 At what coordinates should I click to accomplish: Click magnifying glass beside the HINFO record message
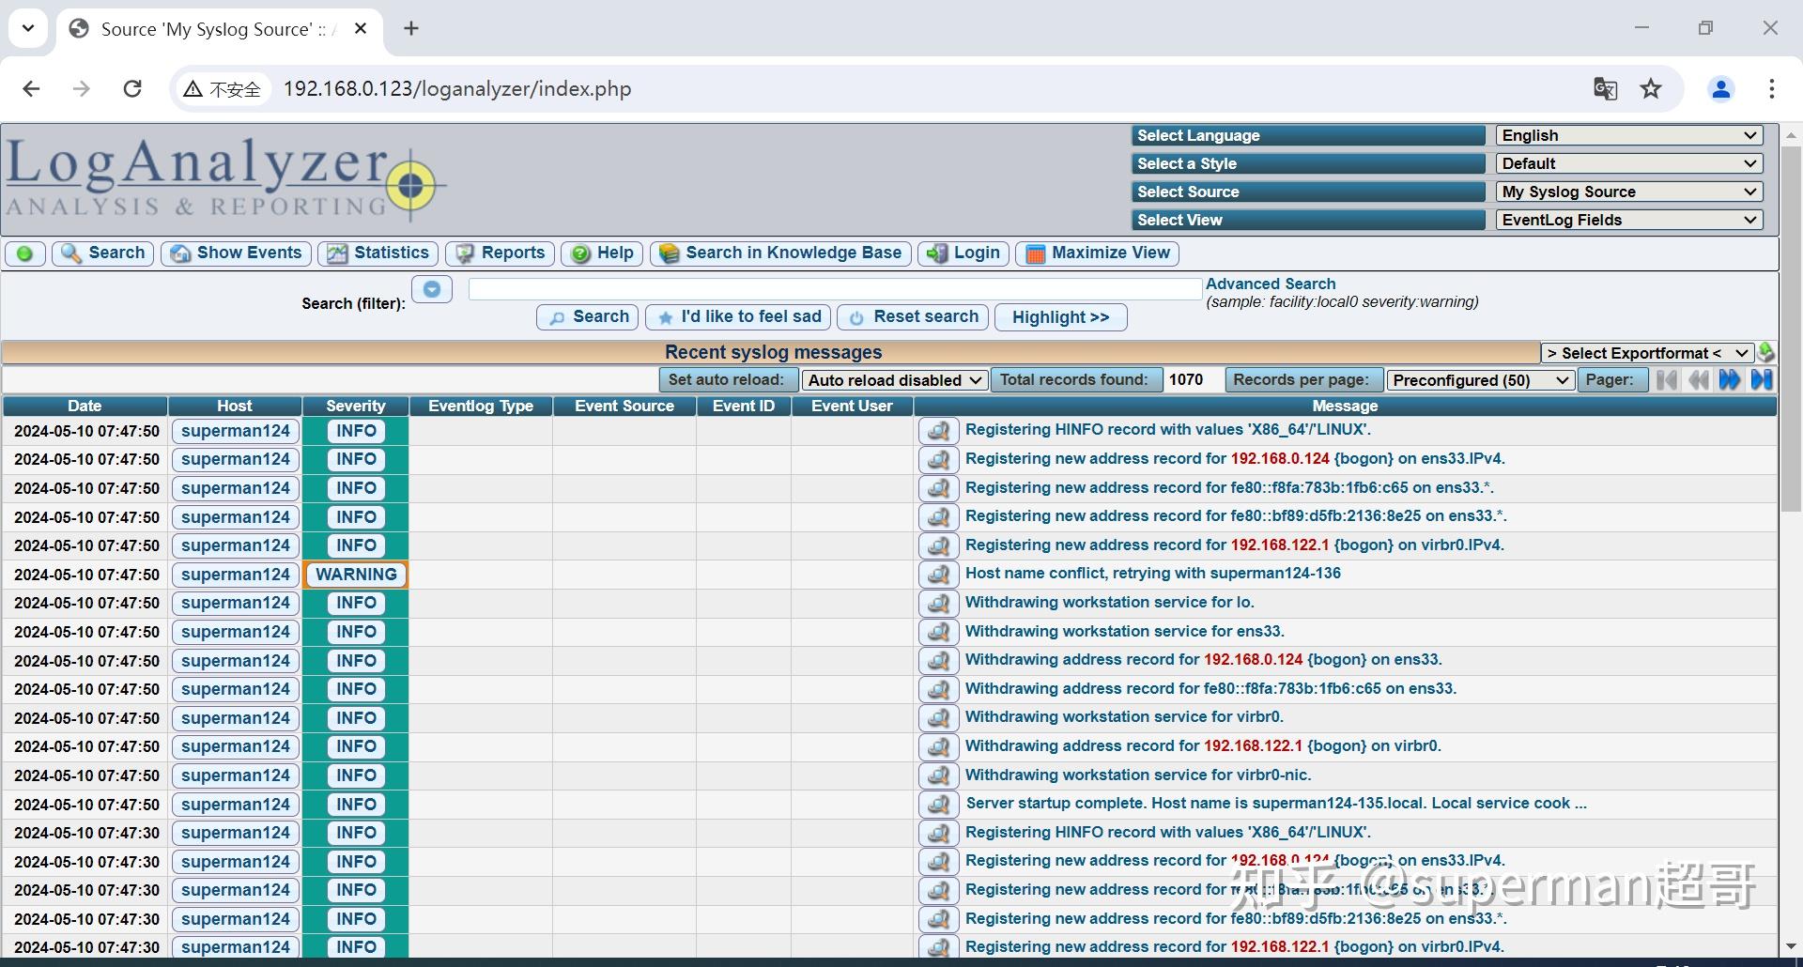938,430
